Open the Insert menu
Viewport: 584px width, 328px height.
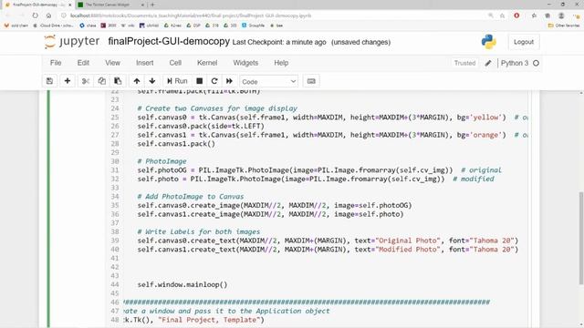click(144, 63)
